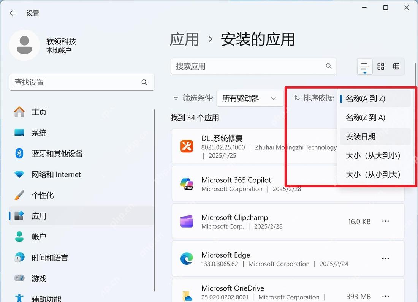Click the Microsoft Clipchamp app name
The image size is (418, 302).
234,217
